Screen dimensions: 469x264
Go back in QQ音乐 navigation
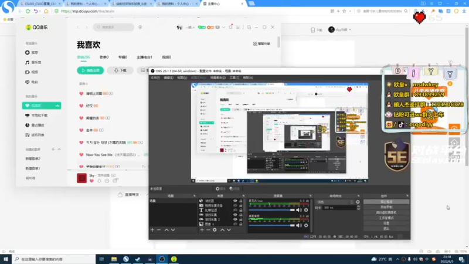tap(78, 27)
